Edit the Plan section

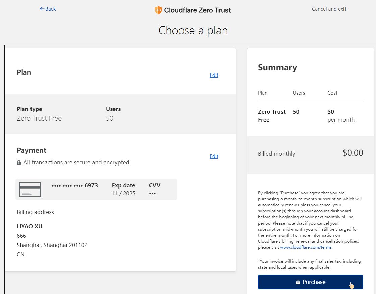(x=214, y=75)
